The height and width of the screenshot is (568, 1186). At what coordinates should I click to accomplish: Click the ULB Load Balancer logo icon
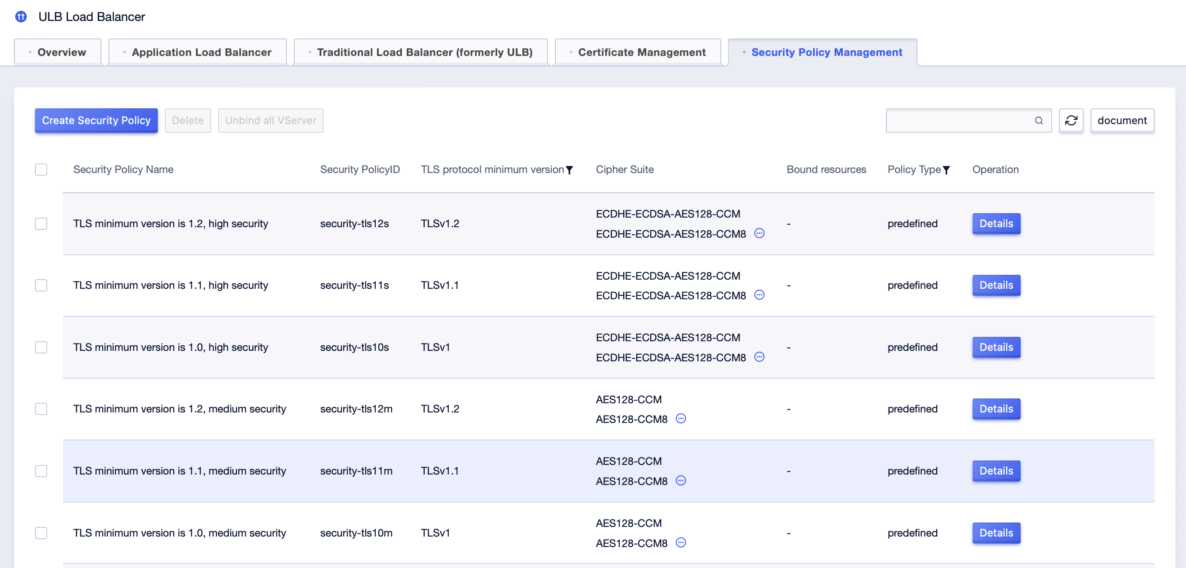[x=21, y=17]
